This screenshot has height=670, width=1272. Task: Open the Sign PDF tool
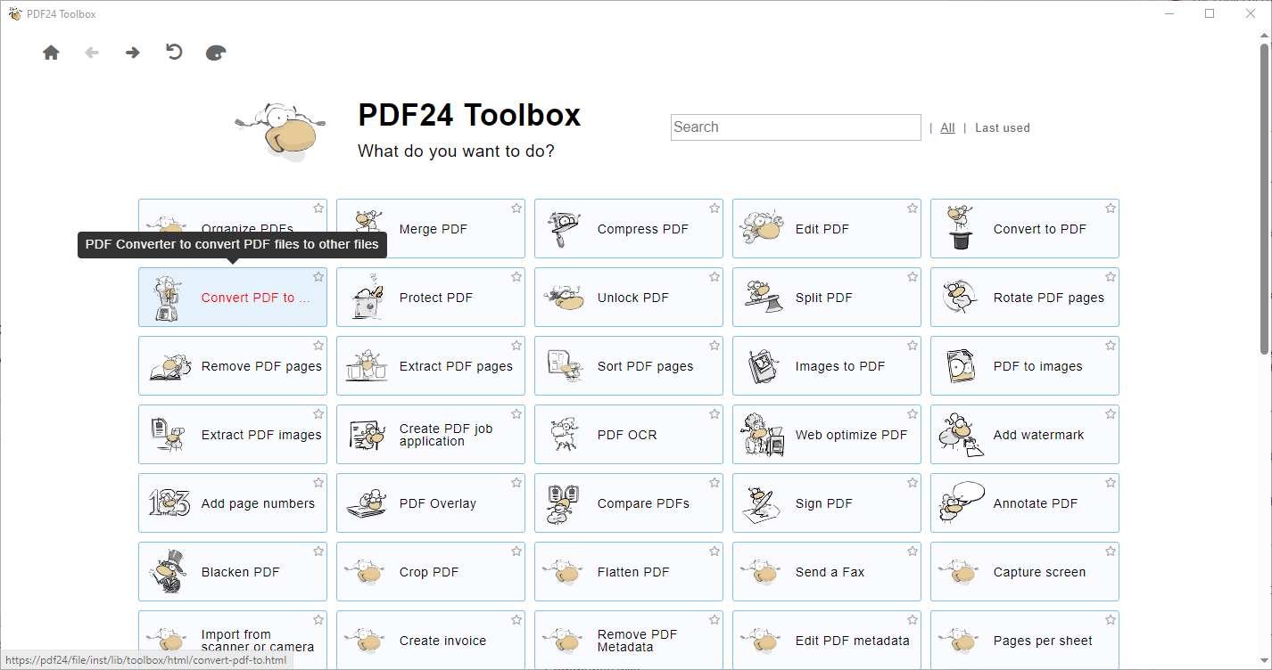click(827, 503)
